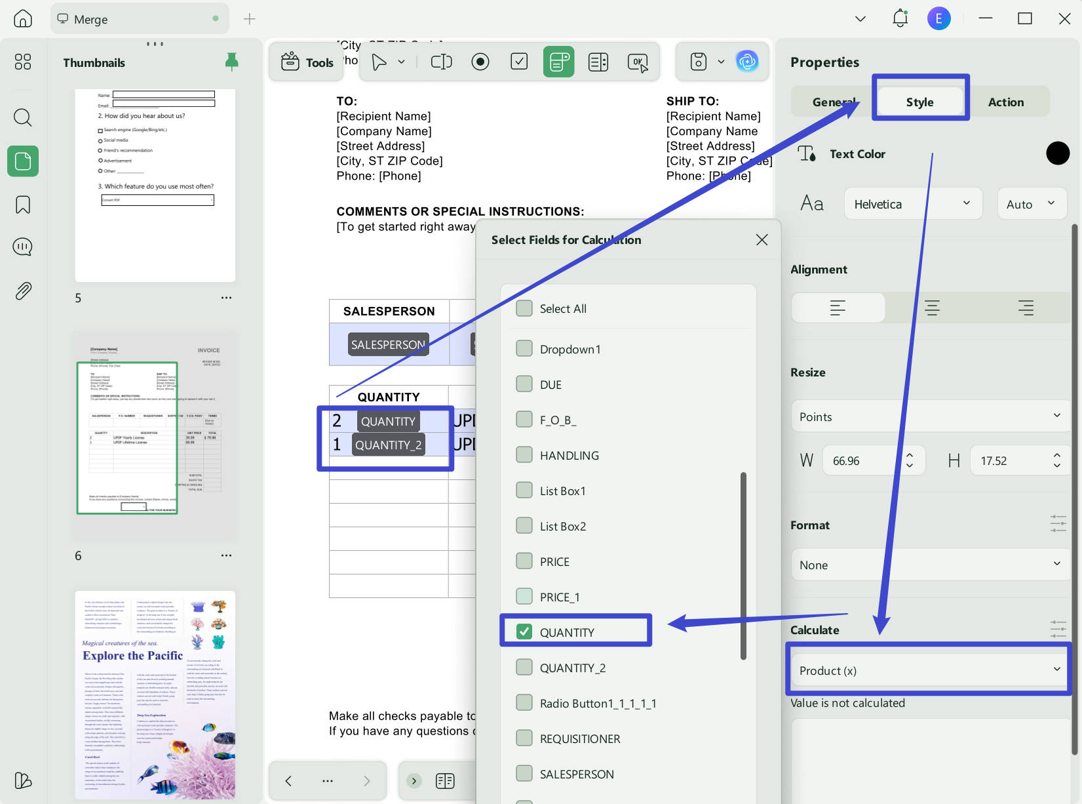Pin the Thumbnails panel

231,62
